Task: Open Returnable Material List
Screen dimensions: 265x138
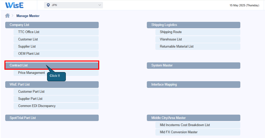Action: click(x=198, y=47)
